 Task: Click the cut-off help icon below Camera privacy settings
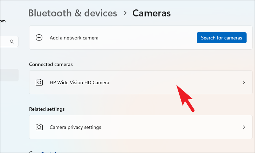[32, 152]
